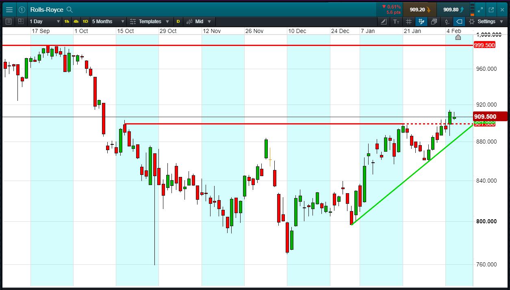Switch to the 4h timeframe shortcut

tap(76, 21)
